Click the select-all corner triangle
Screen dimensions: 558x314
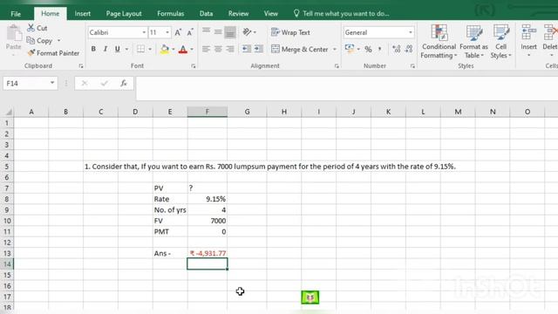pos(9,113)
